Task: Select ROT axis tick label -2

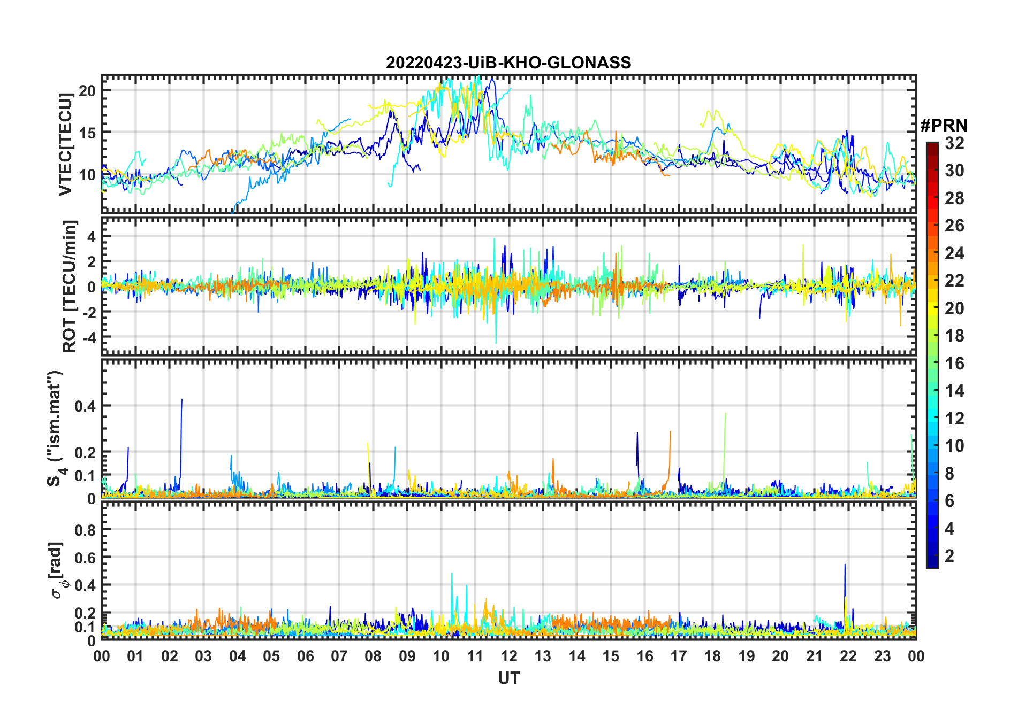Action: tap(88, 312)
